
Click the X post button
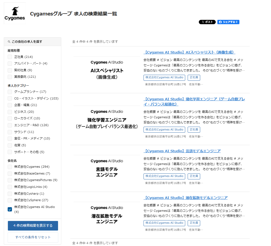pos(207,22)
